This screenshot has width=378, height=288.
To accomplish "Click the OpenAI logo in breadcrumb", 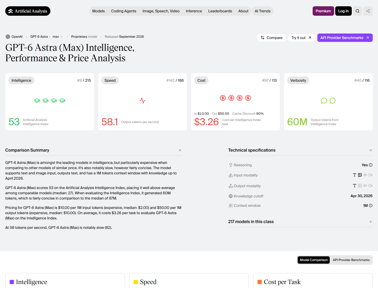I will pos(8,37).
